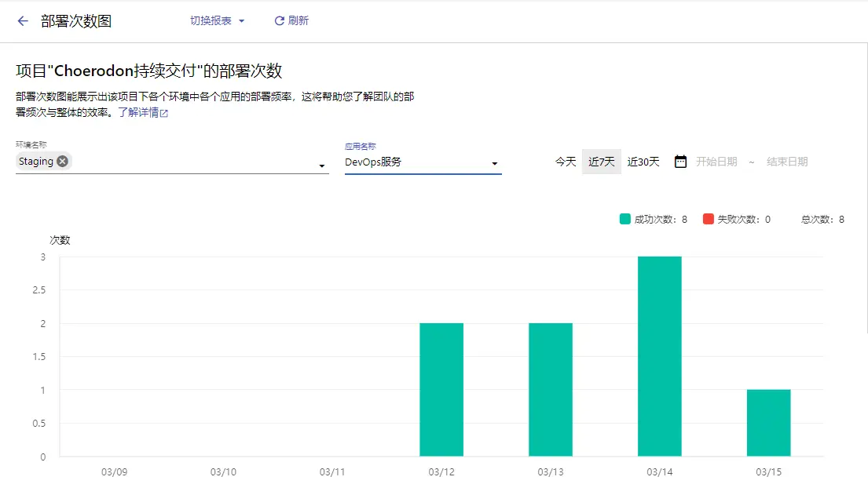Select the 近30天 time range
868x495 pixels.
(643, 162)
